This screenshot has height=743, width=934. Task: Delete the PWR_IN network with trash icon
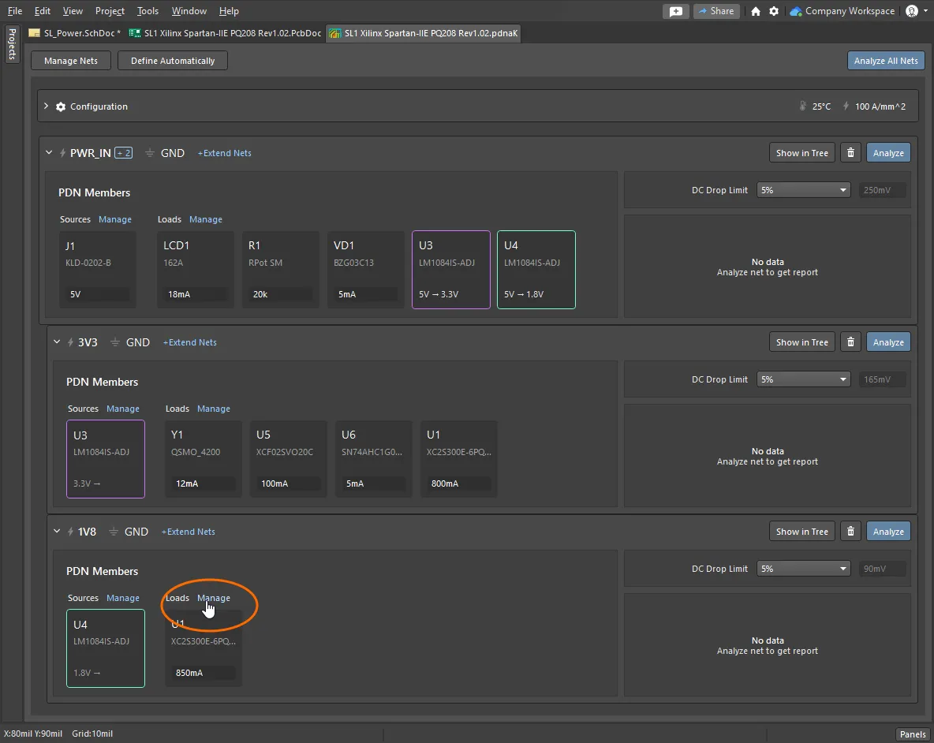pos(850,153)
